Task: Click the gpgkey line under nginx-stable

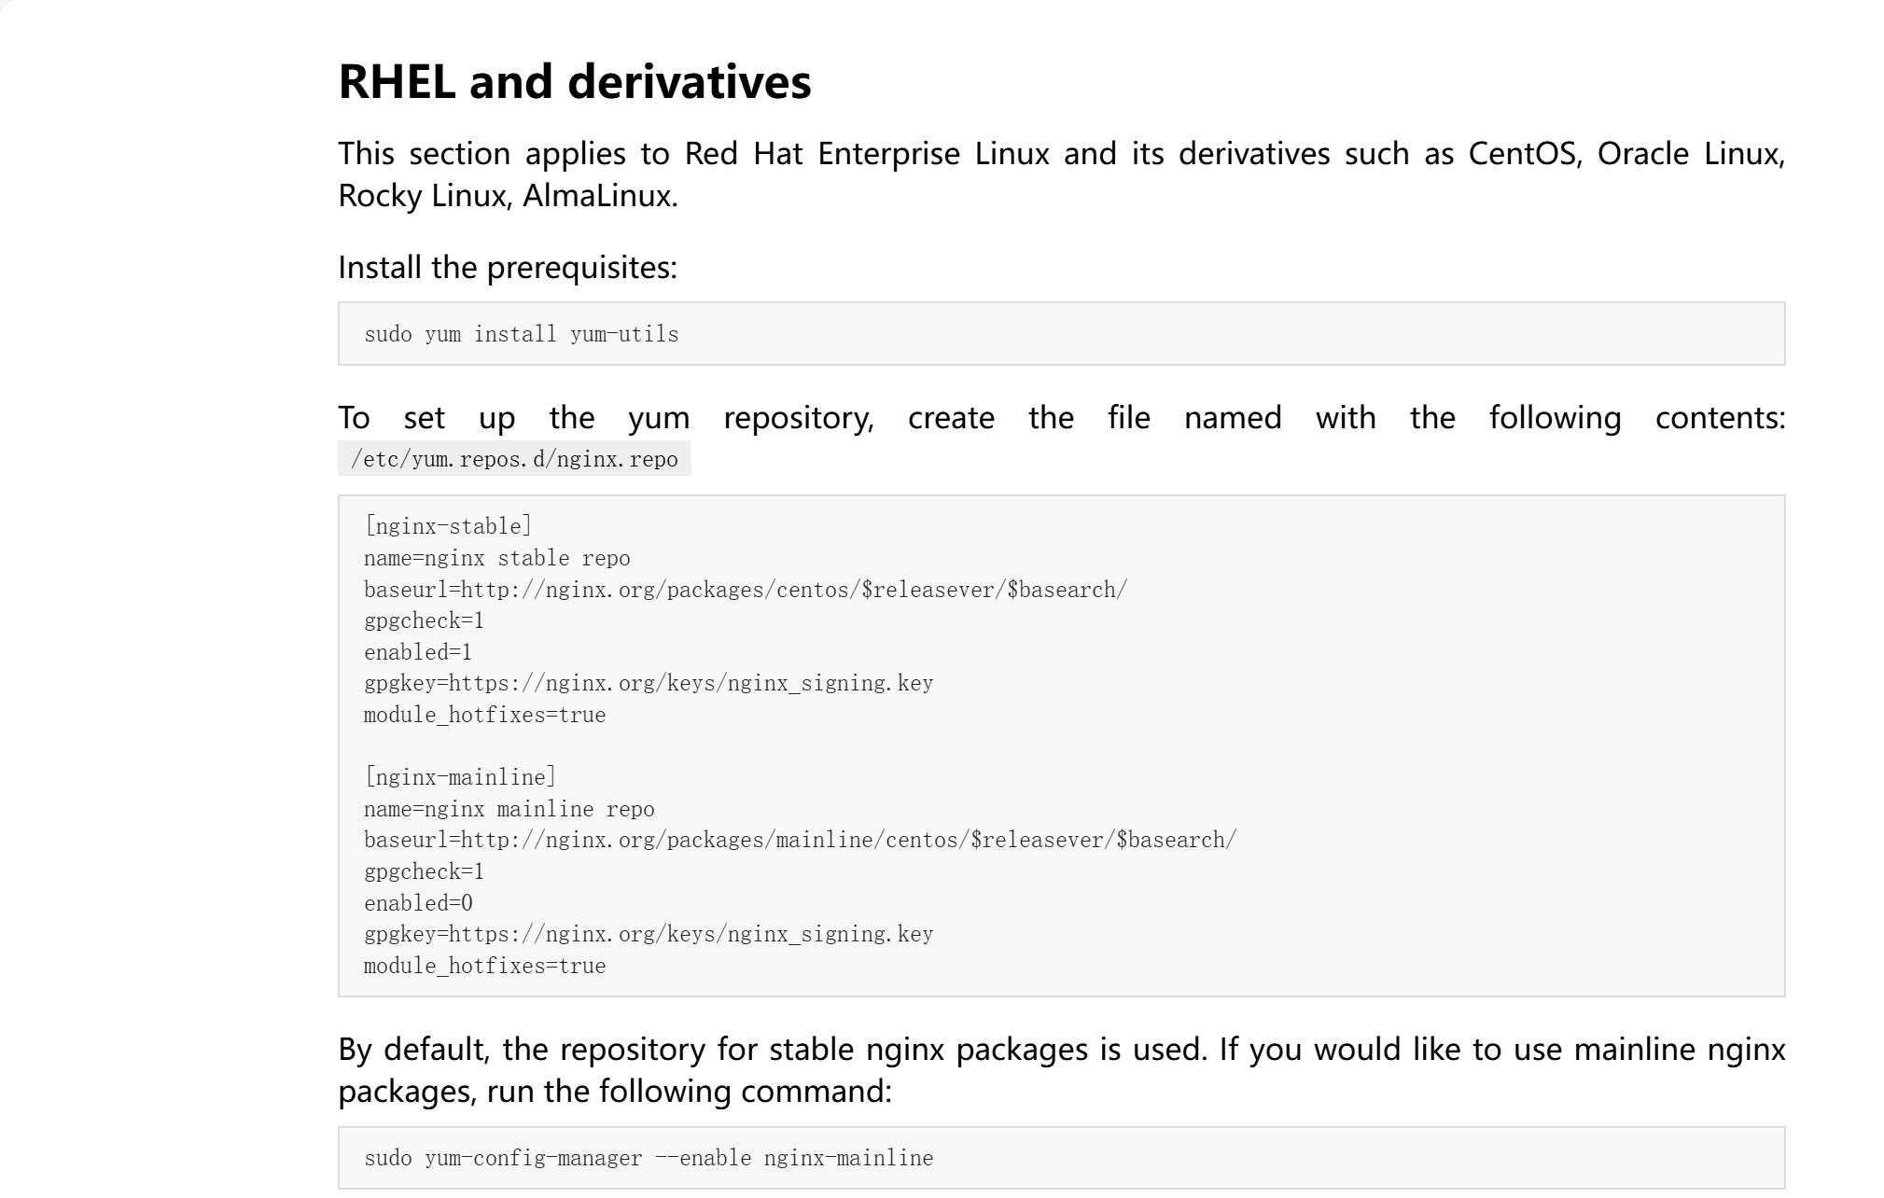Action: pos(648,683)
